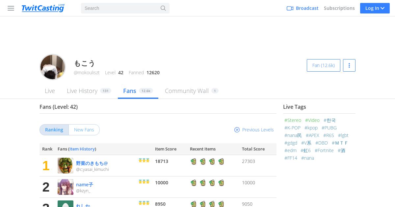Select the New Fans toggle
The width and height of the screenshot is (395, 207).
click(84, 130)
